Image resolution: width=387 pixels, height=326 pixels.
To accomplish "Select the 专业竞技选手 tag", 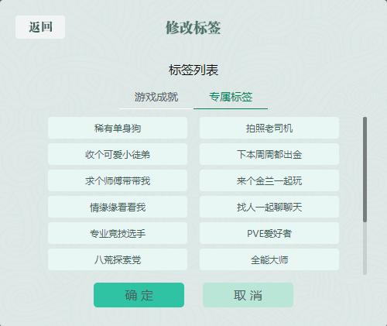I will 118,233.
